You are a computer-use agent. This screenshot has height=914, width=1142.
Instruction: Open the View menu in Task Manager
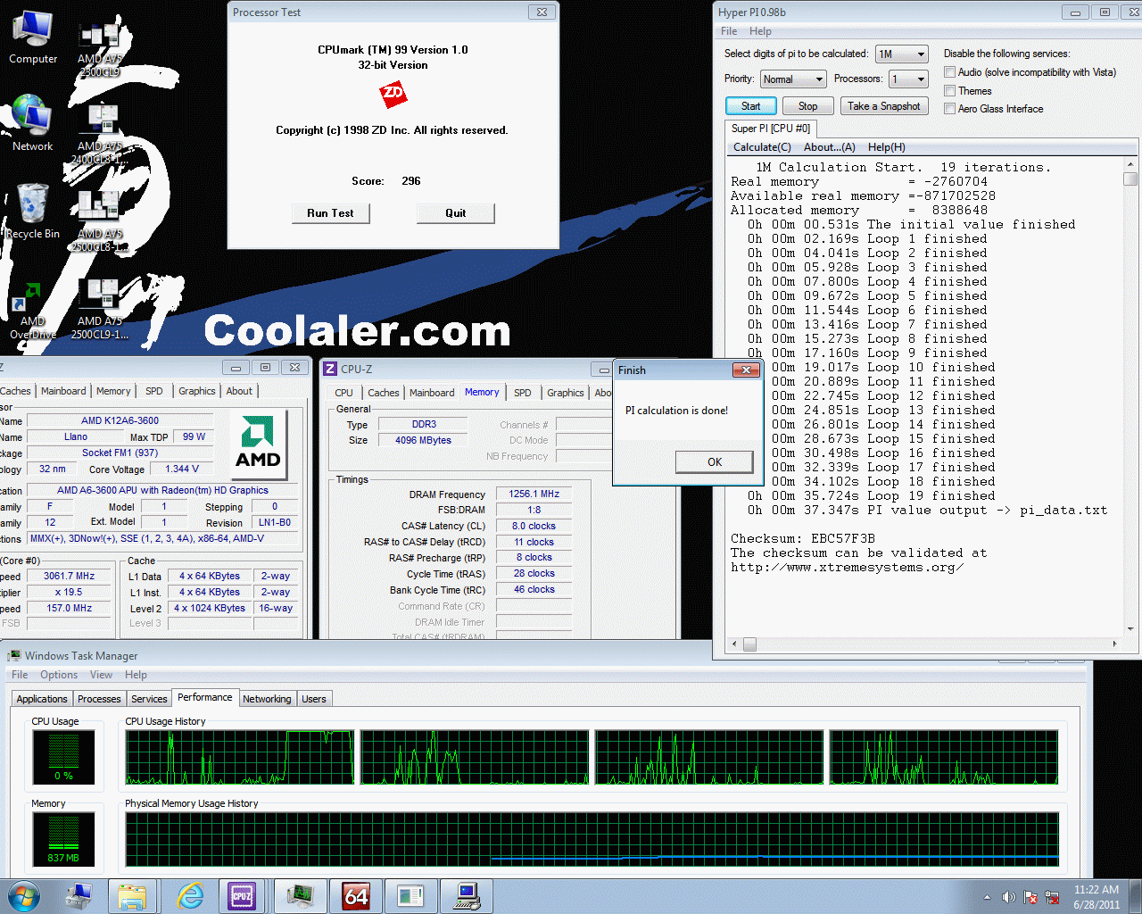[101, 675]
